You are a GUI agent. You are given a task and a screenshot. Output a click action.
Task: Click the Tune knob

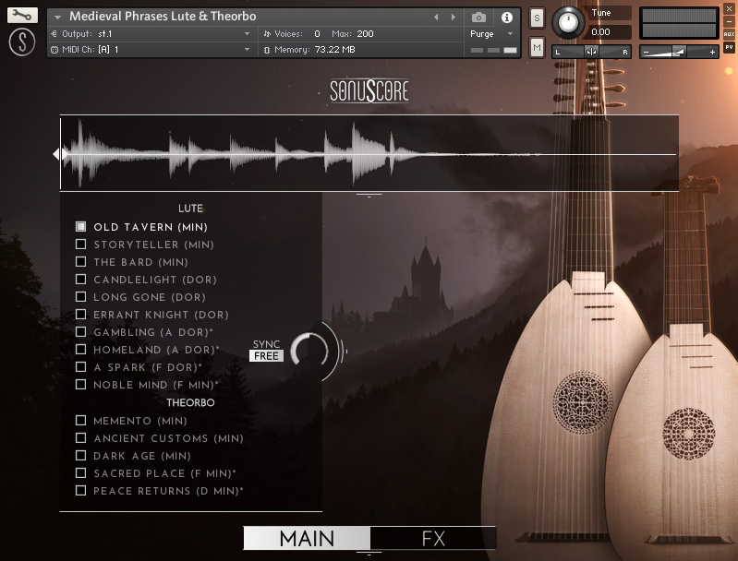click(569, 21)
